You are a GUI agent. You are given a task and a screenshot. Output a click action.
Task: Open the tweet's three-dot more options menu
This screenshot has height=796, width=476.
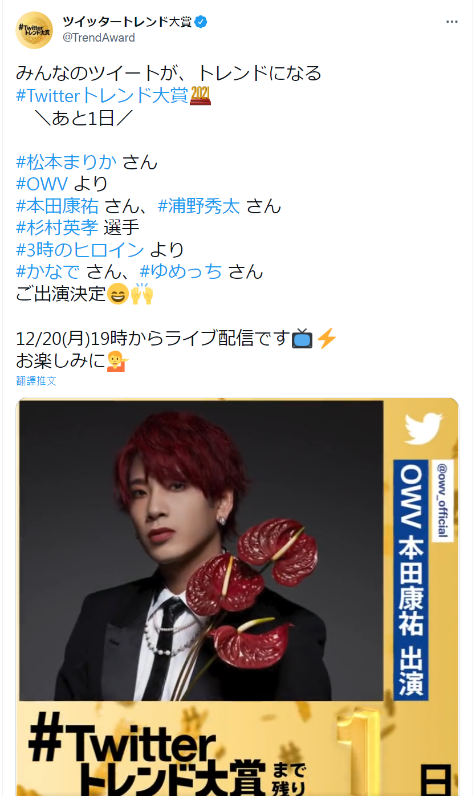[x=452, y=22]
